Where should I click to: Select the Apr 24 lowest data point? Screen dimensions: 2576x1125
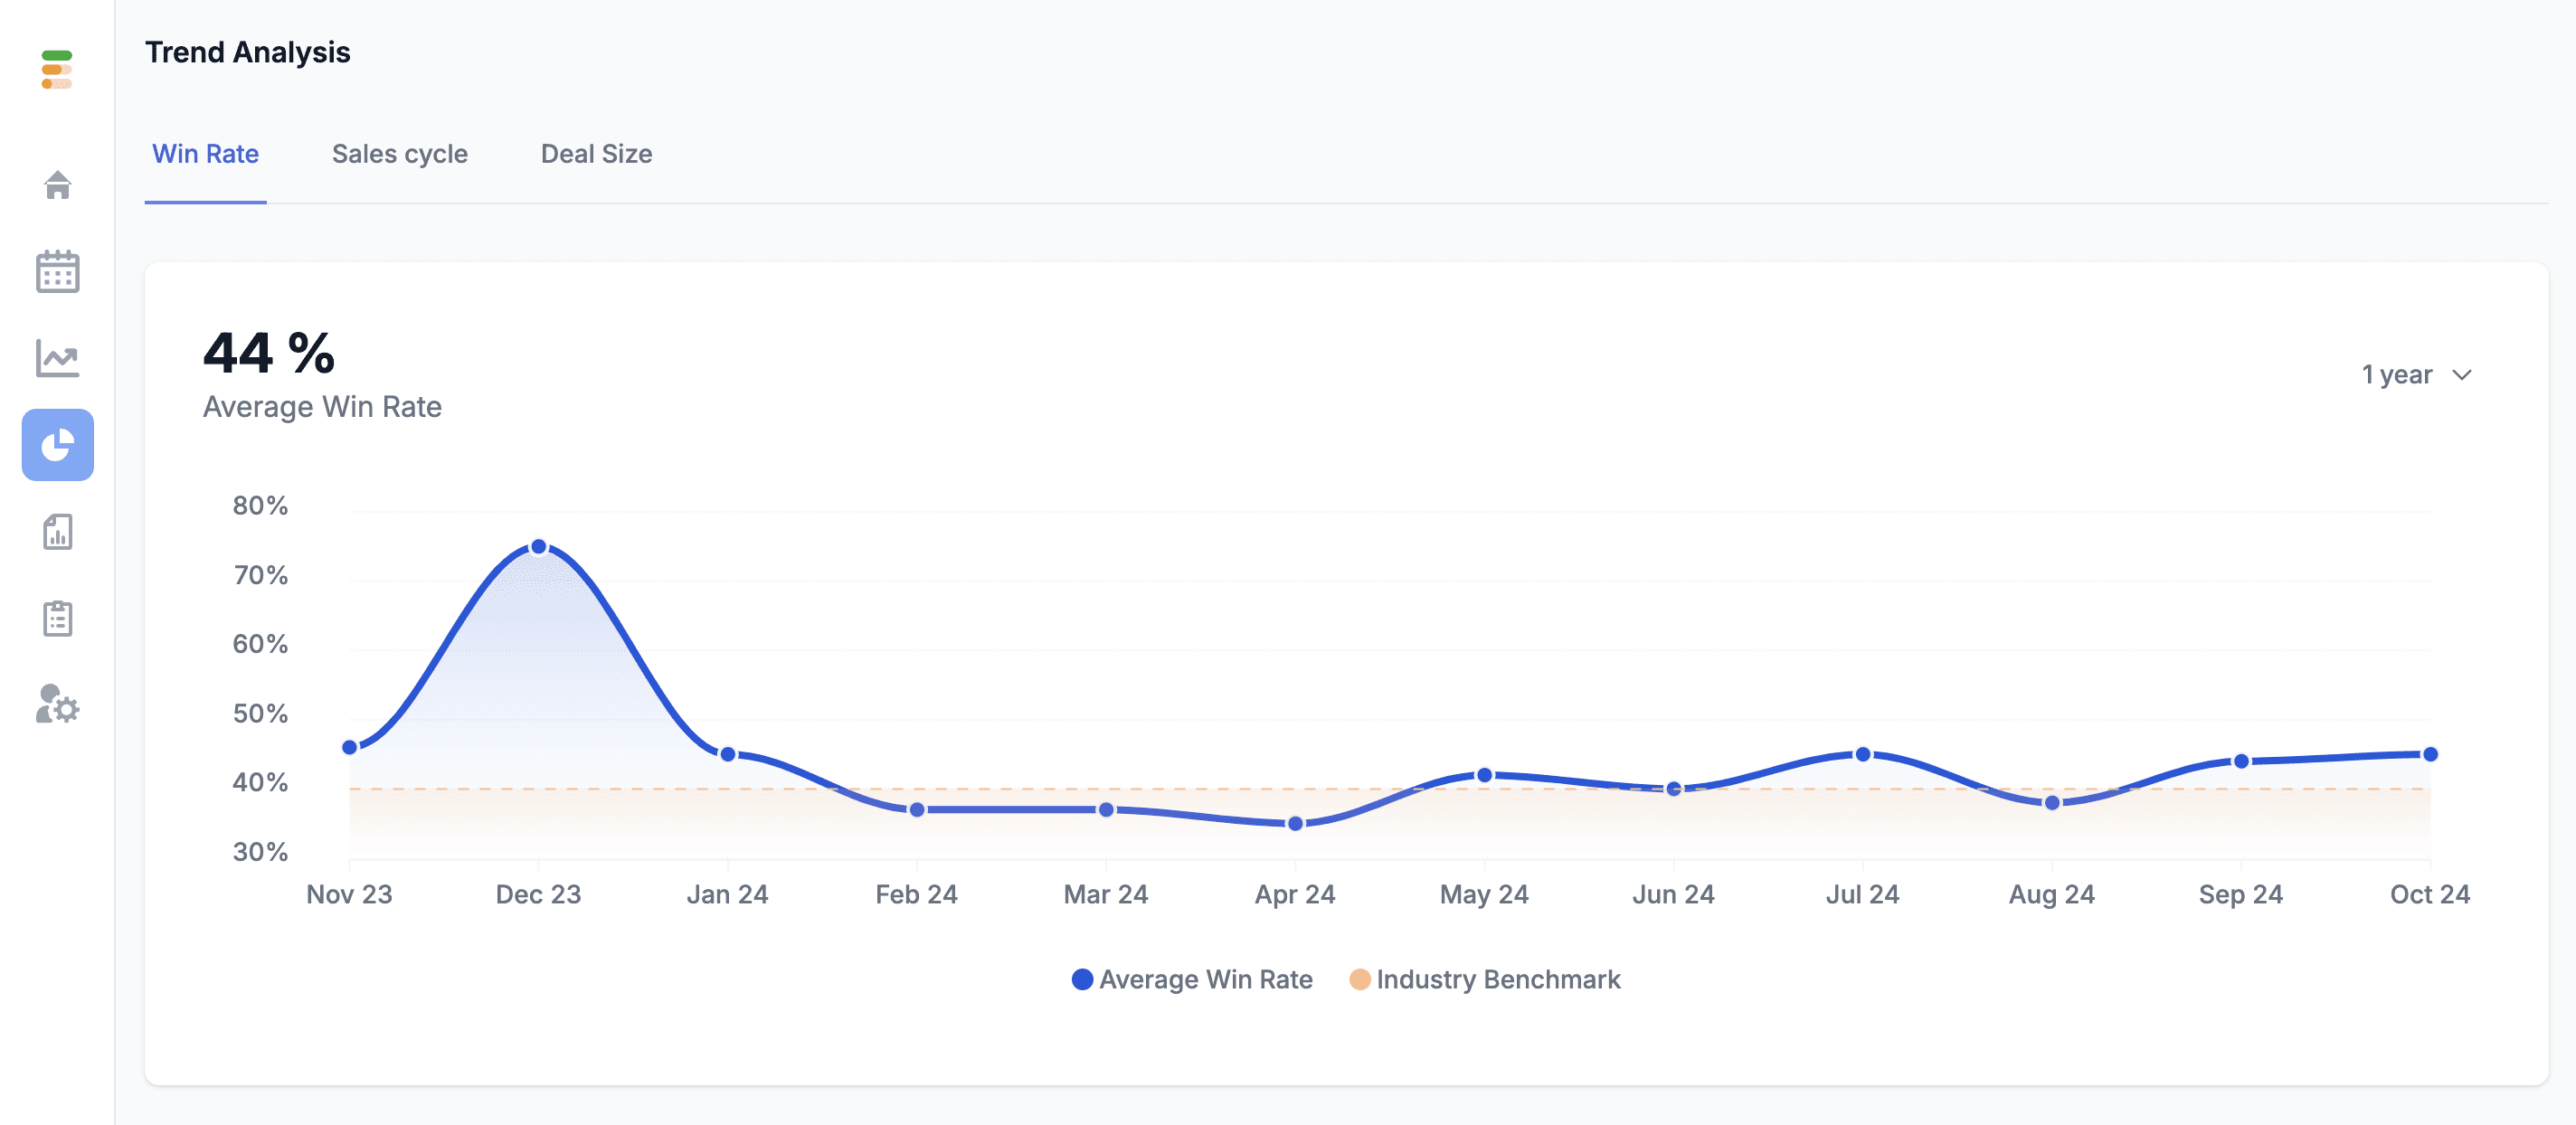click(x=1295, y=824)
